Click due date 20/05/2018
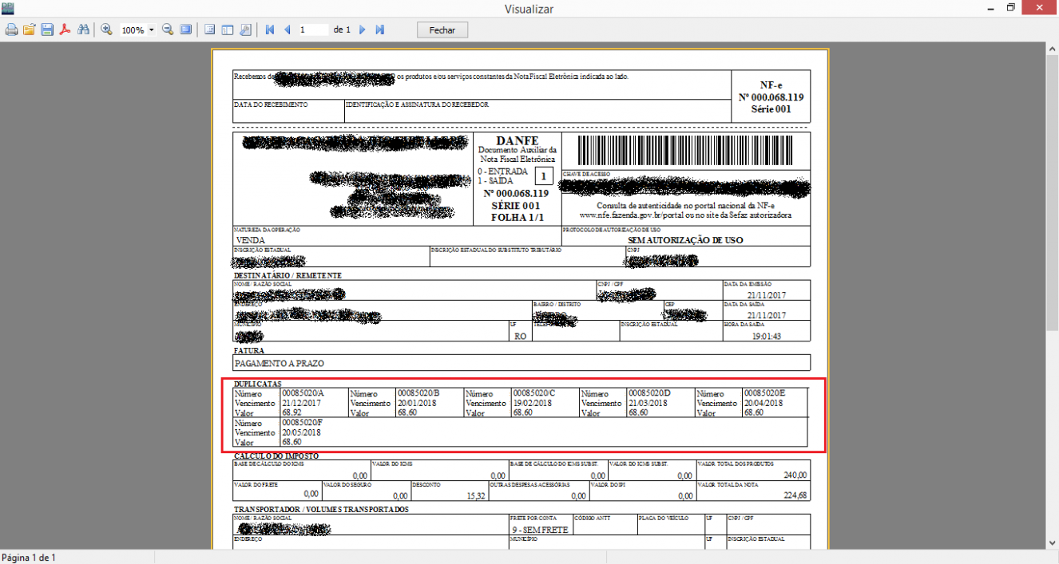The height and width of the screenshot is (564, 1059). point(301,432)
